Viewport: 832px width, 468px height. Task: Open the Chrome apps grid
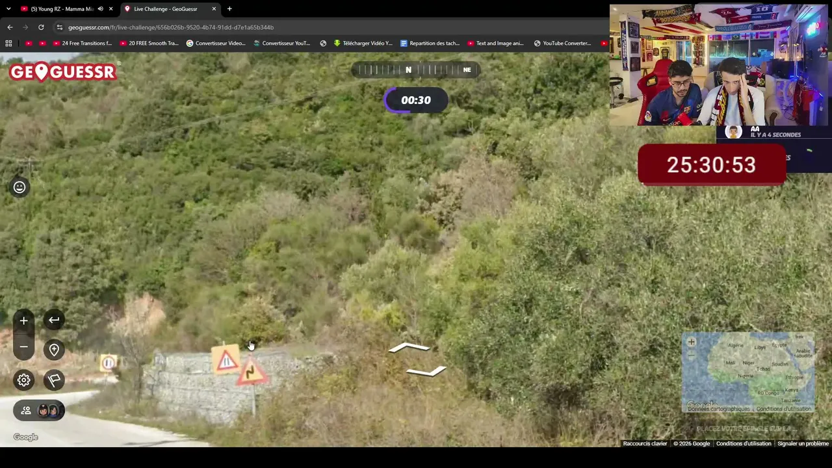click(8, 44)
